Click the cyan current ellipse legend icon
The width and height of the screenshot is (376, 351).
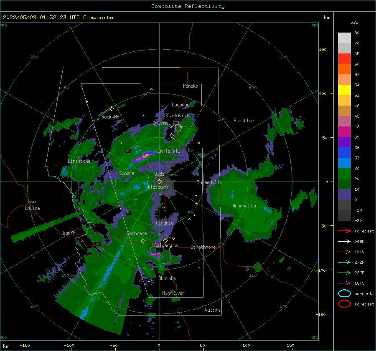[x=344, y=293]
